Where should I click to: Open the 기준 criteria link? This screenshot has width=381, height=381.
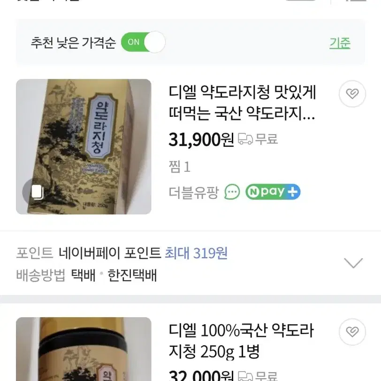point(340,43)
